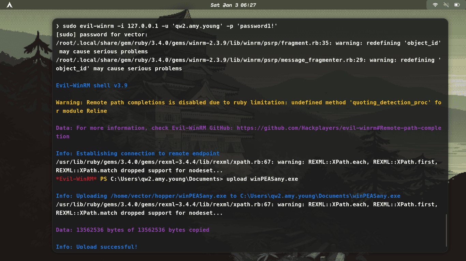Click the 'Evil-WinRM shell v3.9' banner
This screenshot has height=261, width=466.
click(92, 86)
